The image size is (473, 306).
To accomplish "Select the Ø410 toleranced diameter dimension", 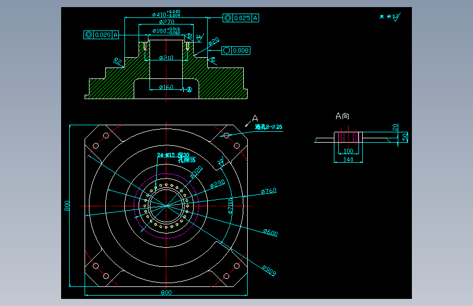I will (166, 14).
